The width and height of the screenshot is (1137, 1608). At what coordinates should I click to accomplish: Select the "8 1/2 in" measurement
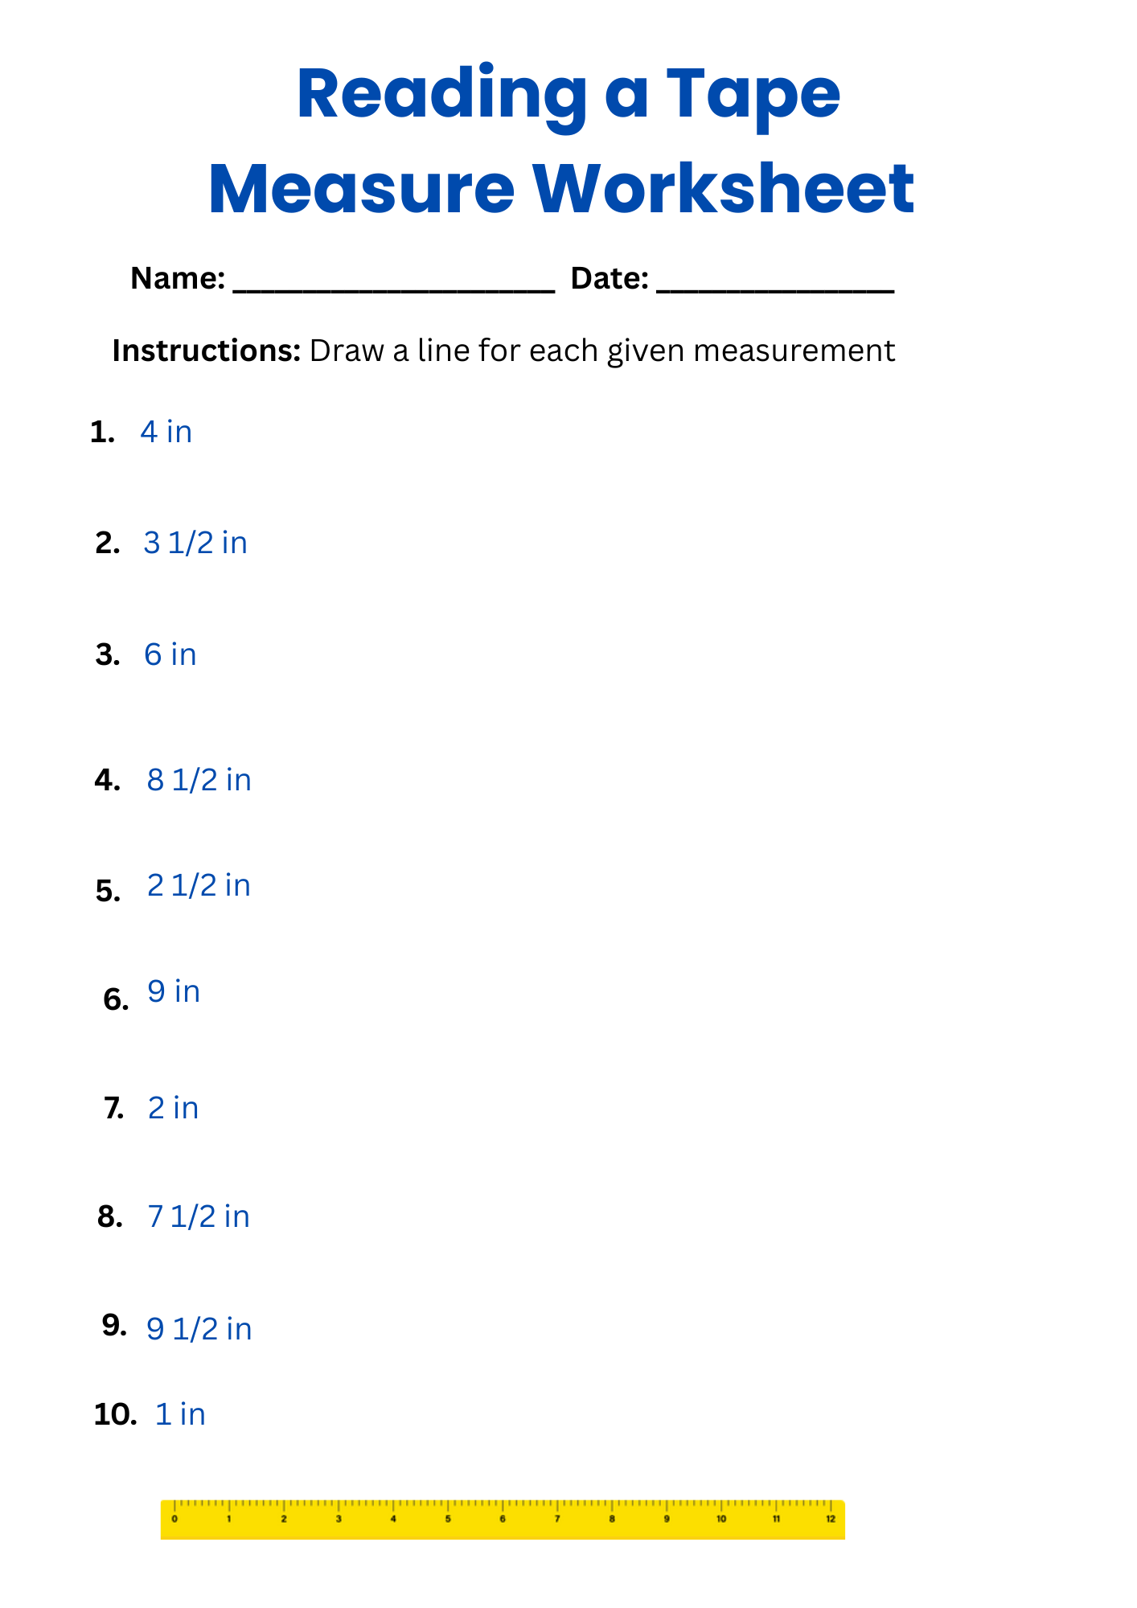(199, 780)
